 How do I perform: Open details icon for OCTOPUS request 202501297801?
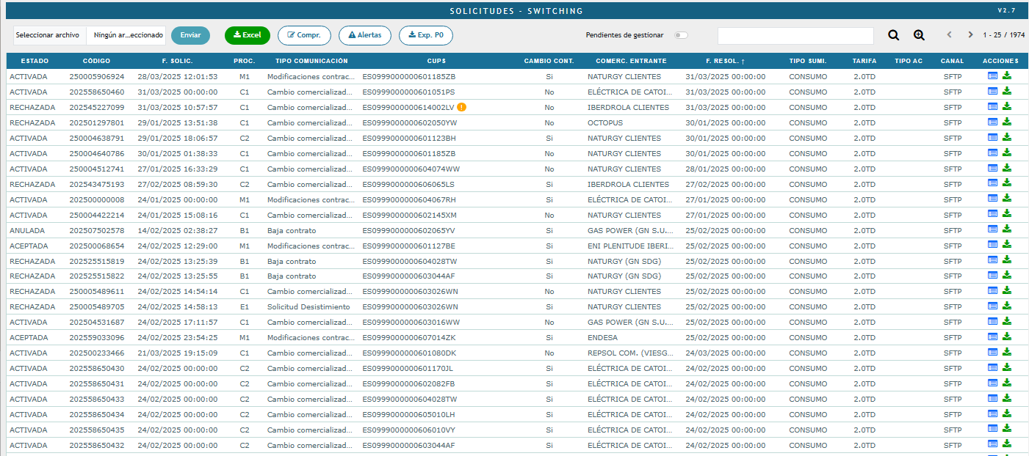coord(992,122)
